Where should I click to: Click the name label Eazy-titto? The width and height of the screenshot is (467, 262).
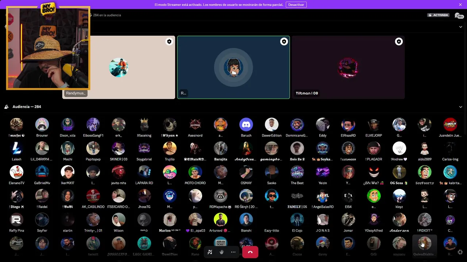271,230
